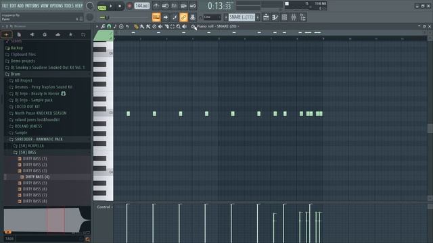Open the FILE menu

click(5, 6)
